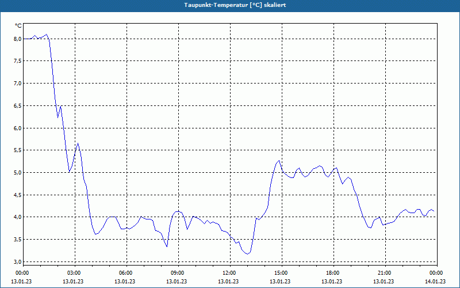Choose the '4,0' y-axis tick label
460x288 pixels.
click(x=18, y=217)
